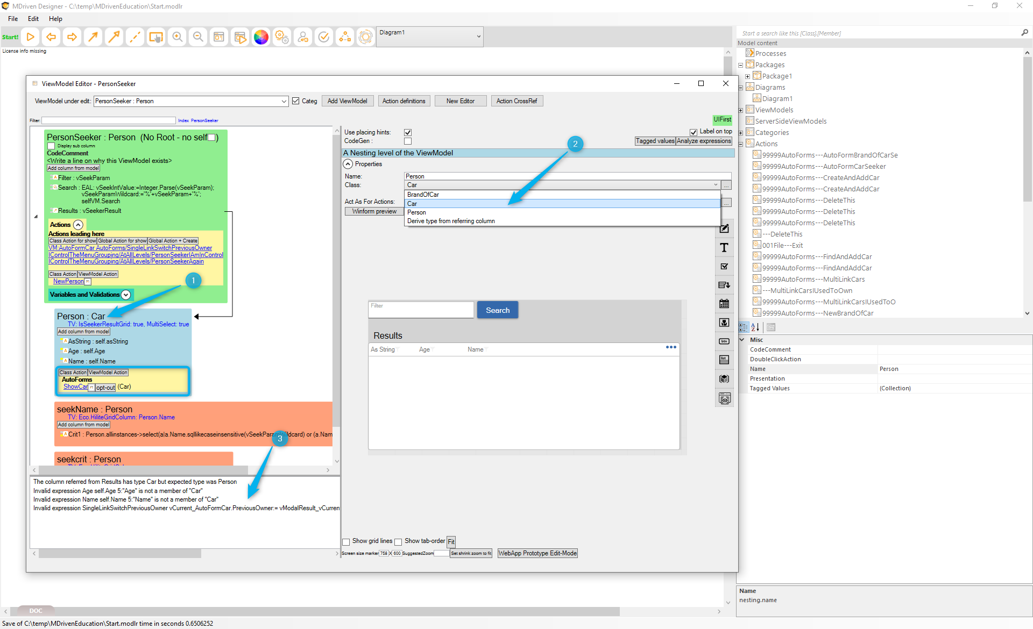Screen dimensions: 1033x629
Task: Click the blue Search button in preview
Action: click(497, 310)
